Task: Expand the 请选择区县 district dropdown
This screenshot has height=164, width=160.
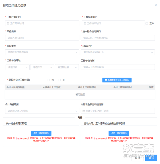Action: [67, 67]
